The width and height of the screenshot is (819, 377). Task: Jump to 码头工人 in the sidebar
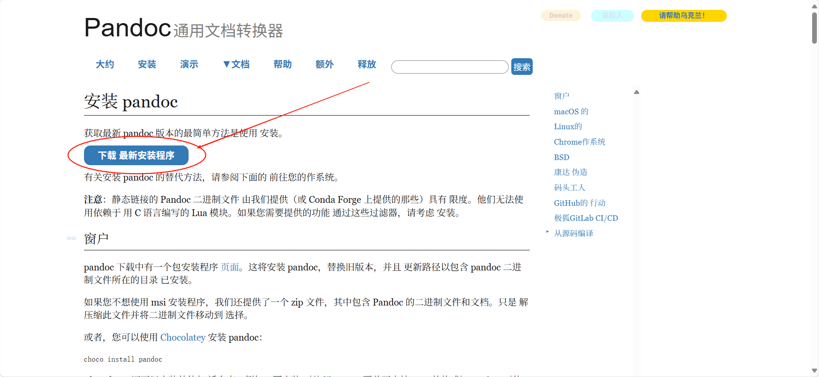pos(569,187)
